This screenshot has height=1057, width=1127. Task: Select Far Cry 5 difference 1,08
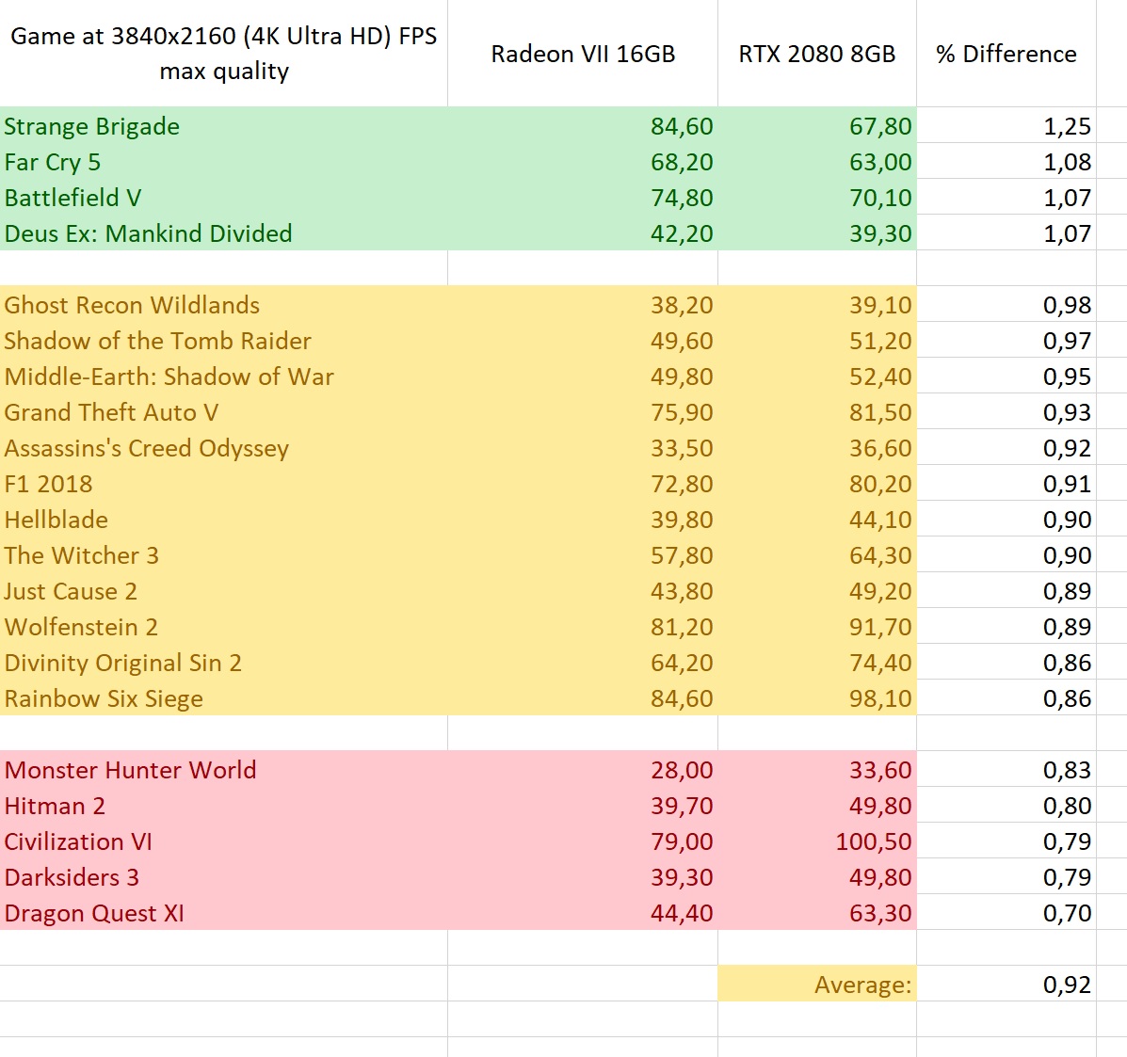tap(1006, 161)
